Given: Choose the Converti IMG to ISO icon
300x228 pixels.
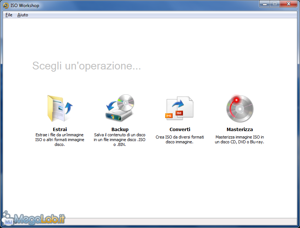Looking at the screenshot, I should point(179,108).
